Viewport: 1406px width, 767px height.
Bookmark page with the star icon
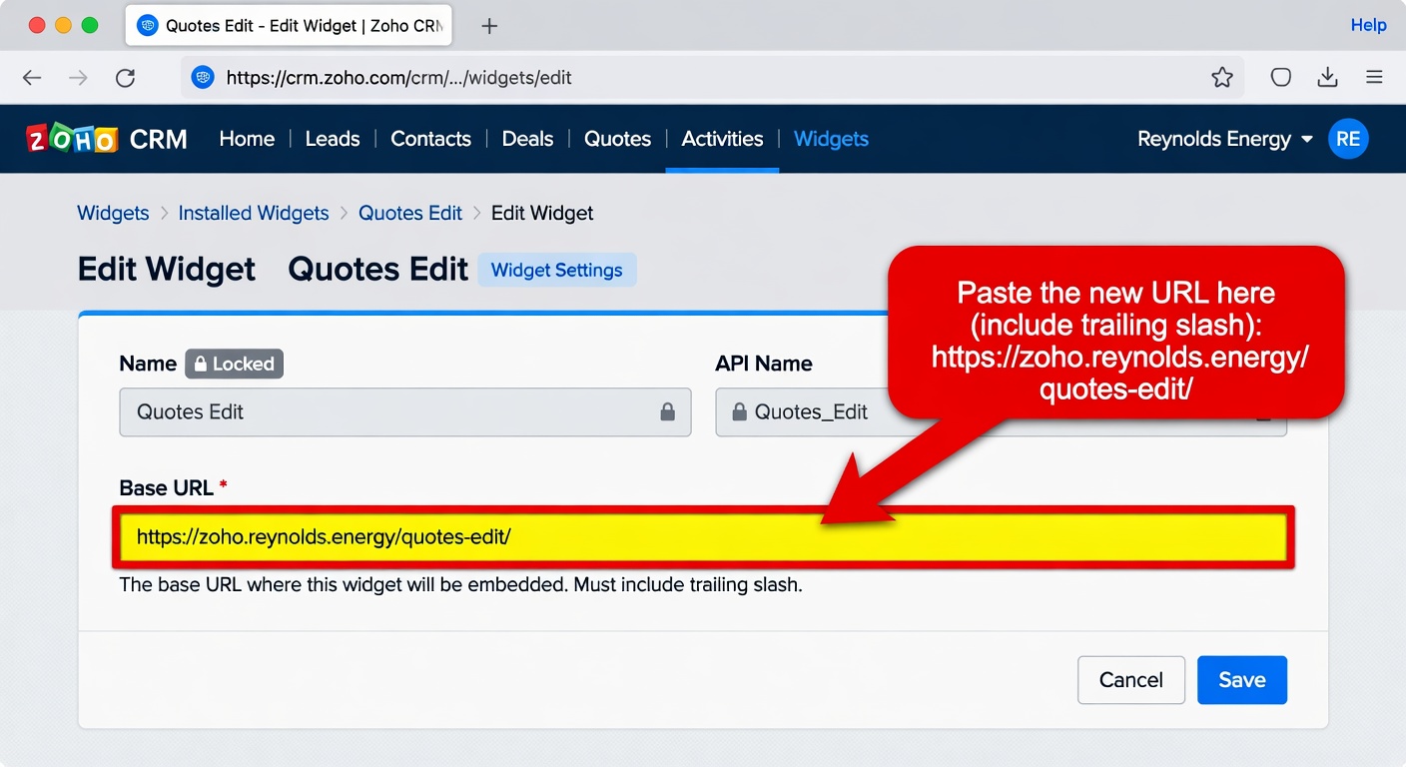1222,78
